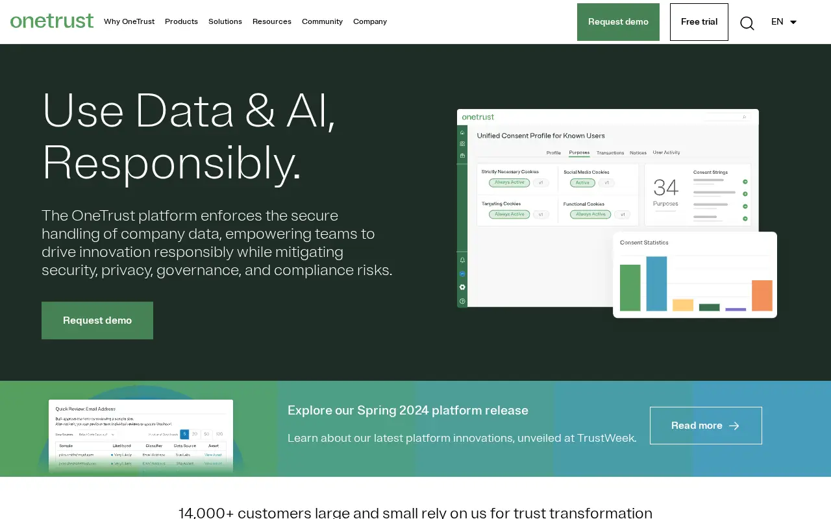Select the Notices tab in the dashboard preview
Image resolution: width=831 pixels, height=519 pixels.
pos(638,153)
